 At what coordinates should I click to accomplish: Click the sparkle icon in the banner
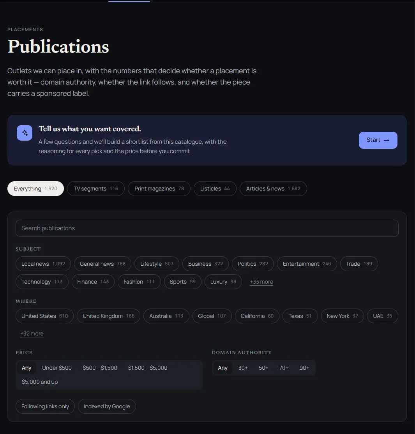pos(25,133)
